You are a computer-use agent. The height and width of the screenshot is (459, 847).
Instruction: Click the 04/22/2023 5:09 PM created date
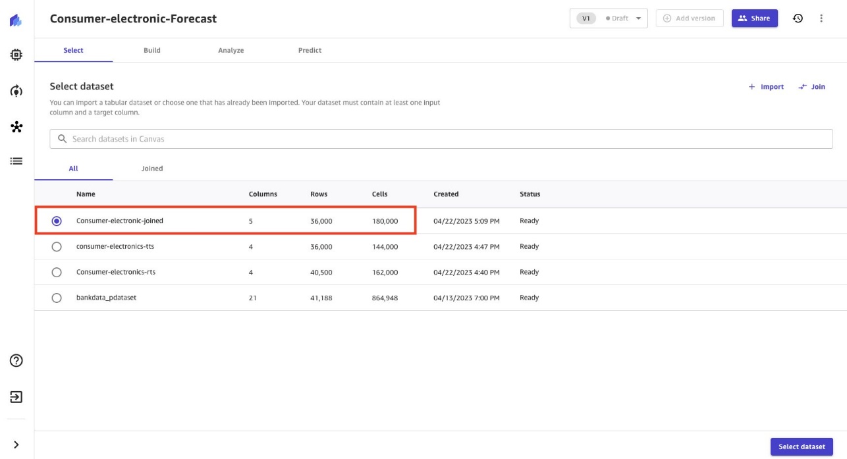466,221
